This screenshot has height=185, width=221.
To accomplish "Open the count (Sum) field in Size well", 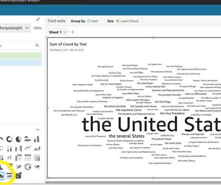I will tap(127, 21).
